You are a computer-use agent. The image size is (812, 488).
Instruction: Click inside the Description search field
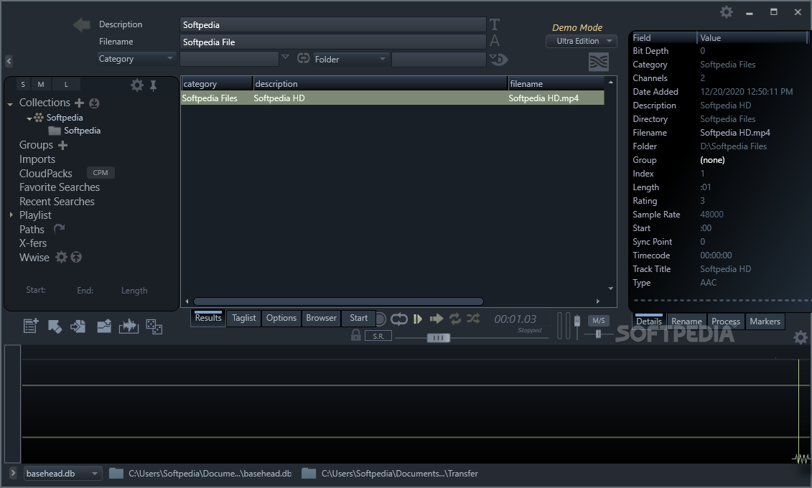[x=333, y=25]
